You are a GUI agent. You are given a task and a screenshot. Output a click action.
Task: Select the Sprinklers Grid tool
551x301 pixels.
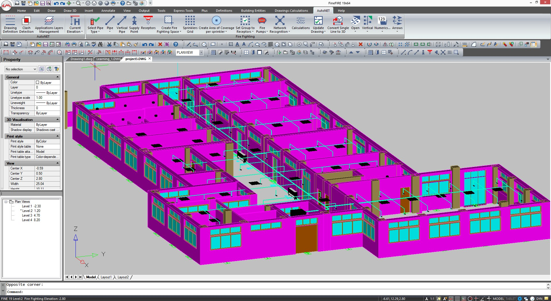click(x=190, y=24)
